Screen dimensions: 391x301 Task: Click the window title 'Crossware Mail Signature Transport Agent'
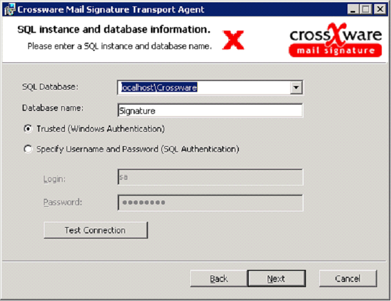tap(110, 9)
